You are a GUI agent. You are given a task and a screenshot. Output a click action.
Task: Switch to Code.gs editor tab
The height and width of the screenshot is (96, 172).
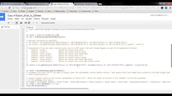click(x=30, y=27)
